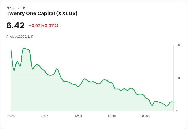Screen dimensions: 187x129
Task: Click the NYSE exchange label
Action: point(11,8)
